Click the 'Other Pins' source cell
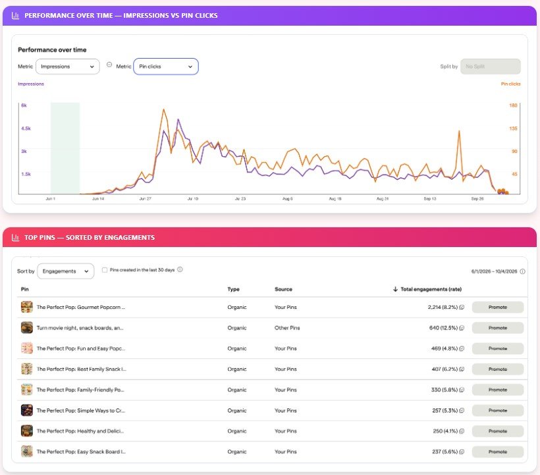Screen dimensions: 540x475 pos(287,328)
